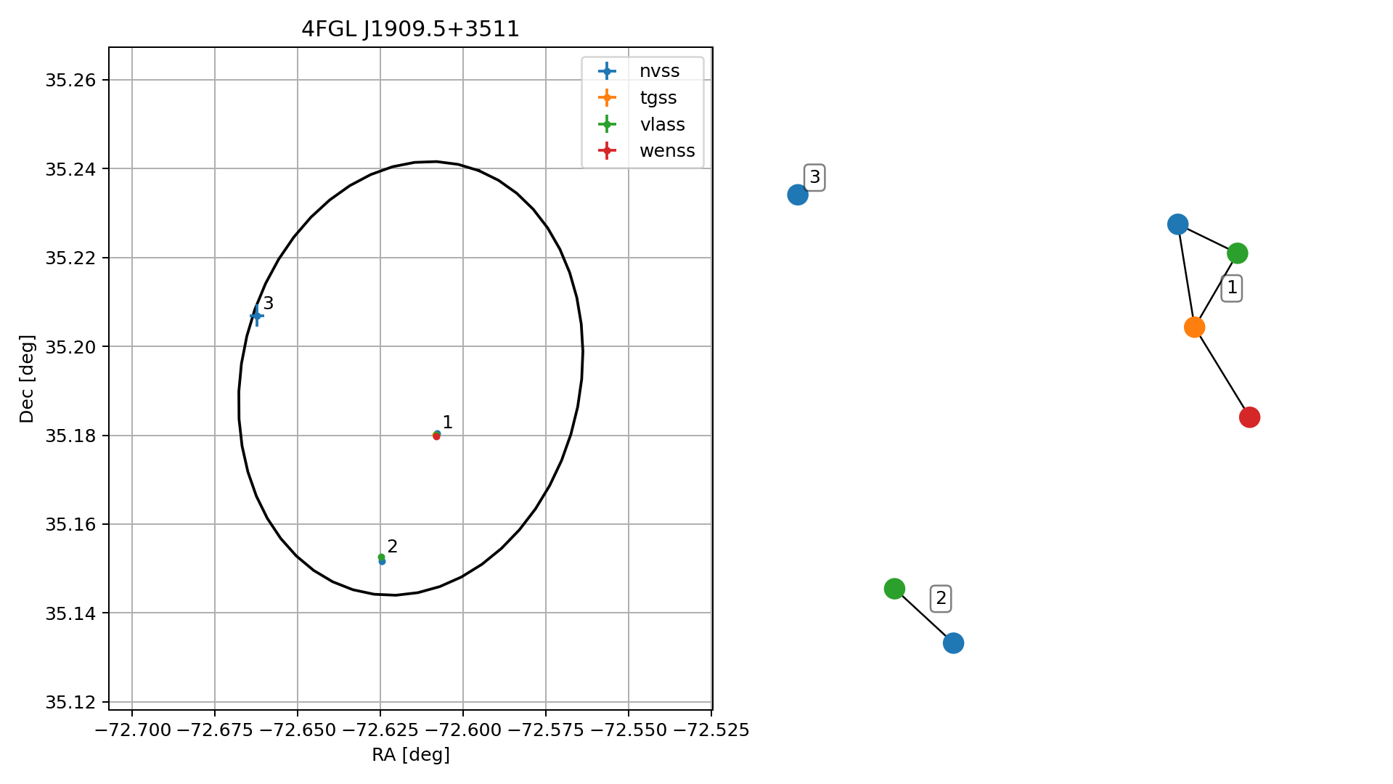Image resolution: width=1393 pixels, height=784 pixels.
Task: Click the 35.24 y-axis tick label
Action: coord(70,169)
